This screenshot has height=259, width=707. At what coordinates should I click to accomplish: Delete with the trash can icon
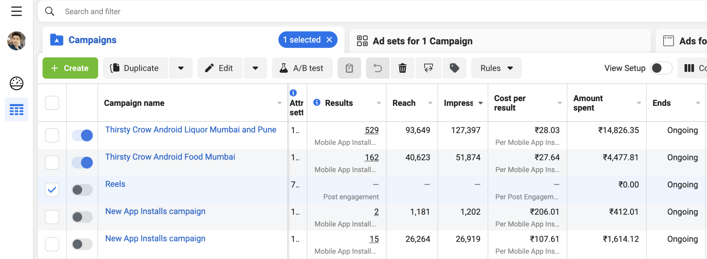[403, 68]
